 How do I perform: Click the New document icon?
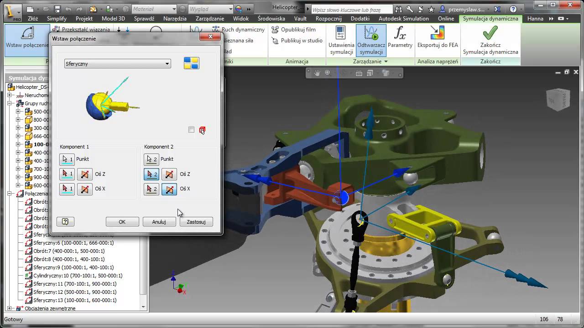click(x=30, y=9)
